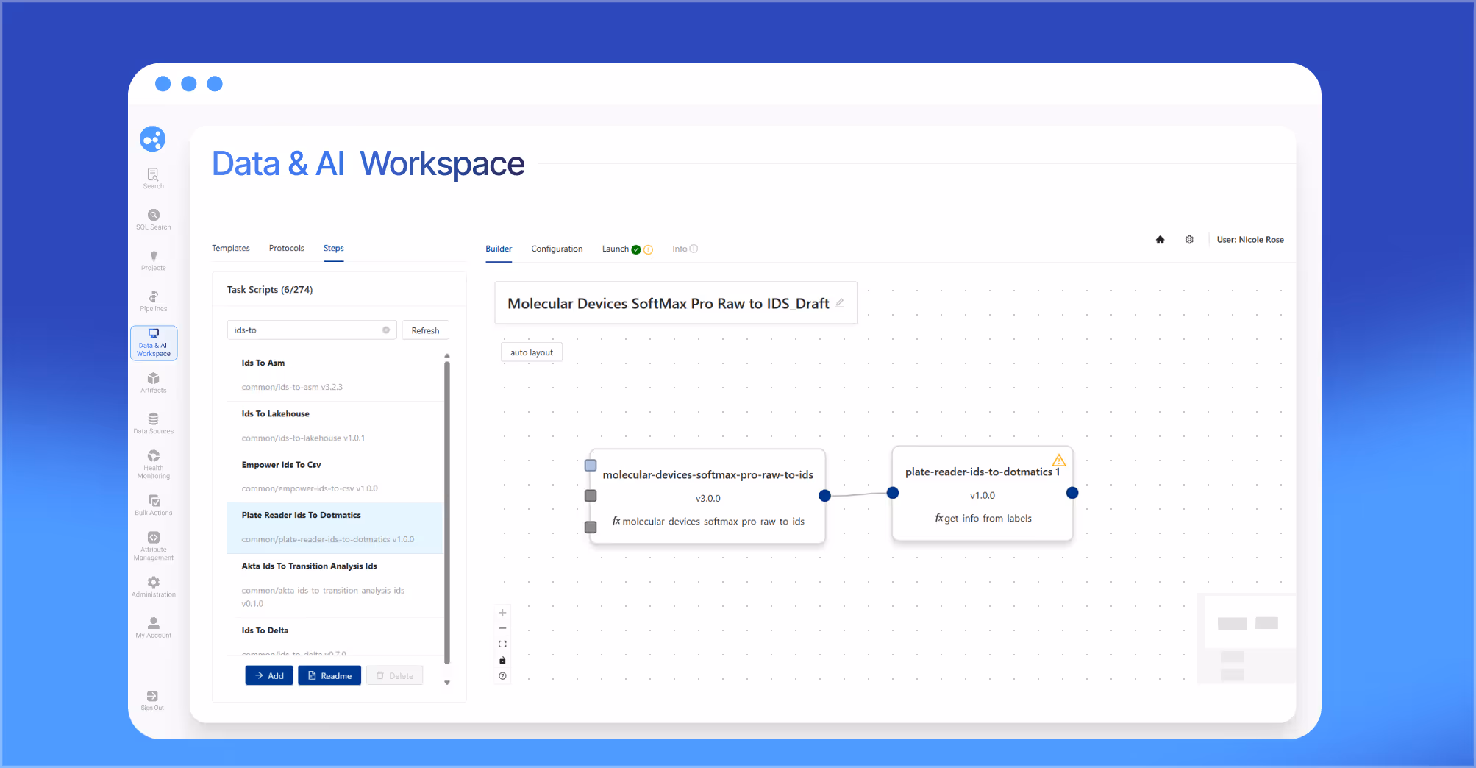Open Administration in the sidebar
Image resolution: width=1476 pixels, height=768 pixels.
point(153,586)
